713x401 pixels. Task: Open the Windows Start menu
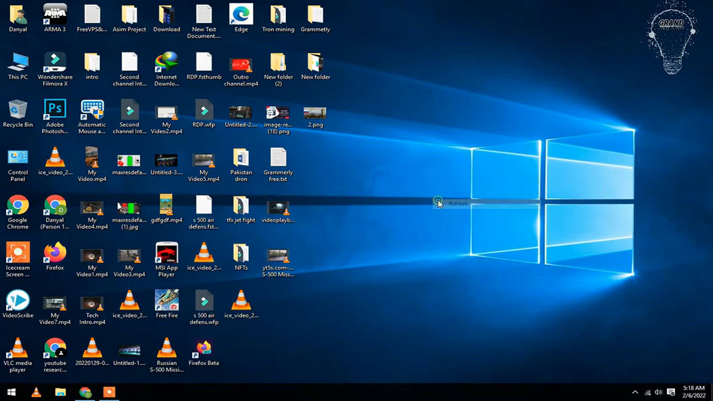[x=12, y=392]
